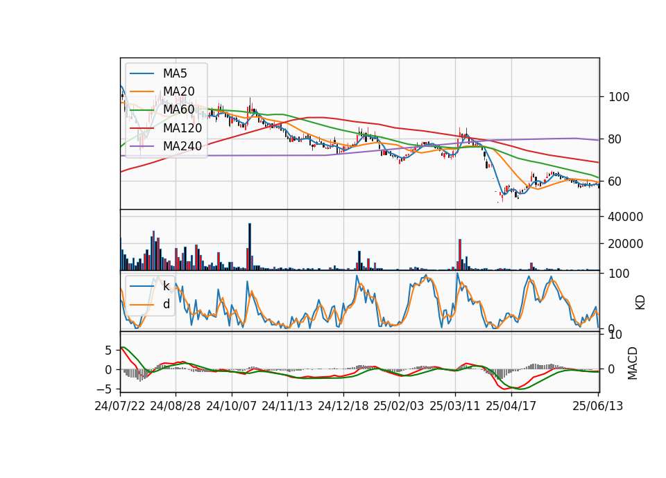
Task: Click the price axis value 60
Action: tap(615, 182)
